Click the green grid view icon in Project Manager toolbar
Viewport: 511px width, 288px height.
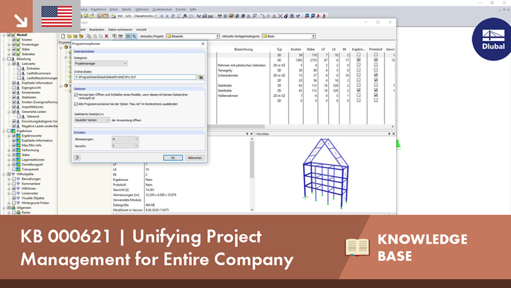[128, 36]
